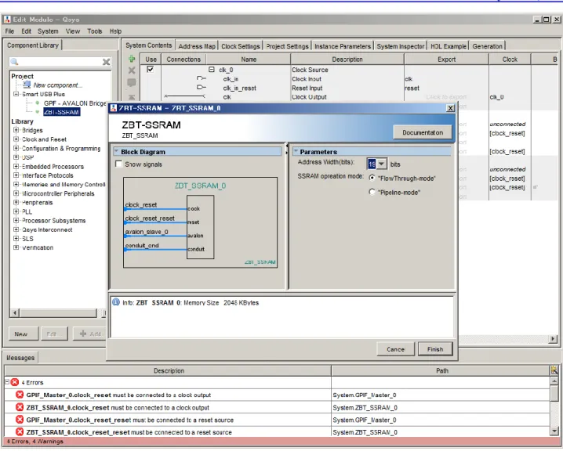Screen dimensions: 563x451
Task: Click the clk_in input connection symbol
Action: (x=202, y=78)
